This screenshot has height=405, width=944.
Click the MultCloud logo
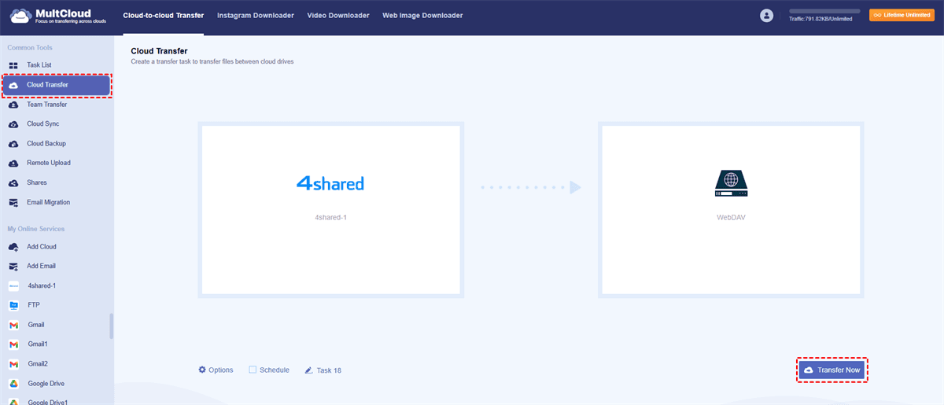pyautogui.click(x=57, y=16)
